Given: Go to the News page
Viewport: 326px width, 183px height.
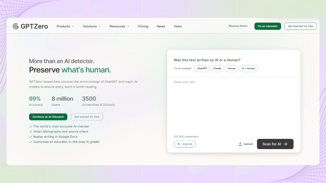Looking at the screenshot, I should (161, 26).
